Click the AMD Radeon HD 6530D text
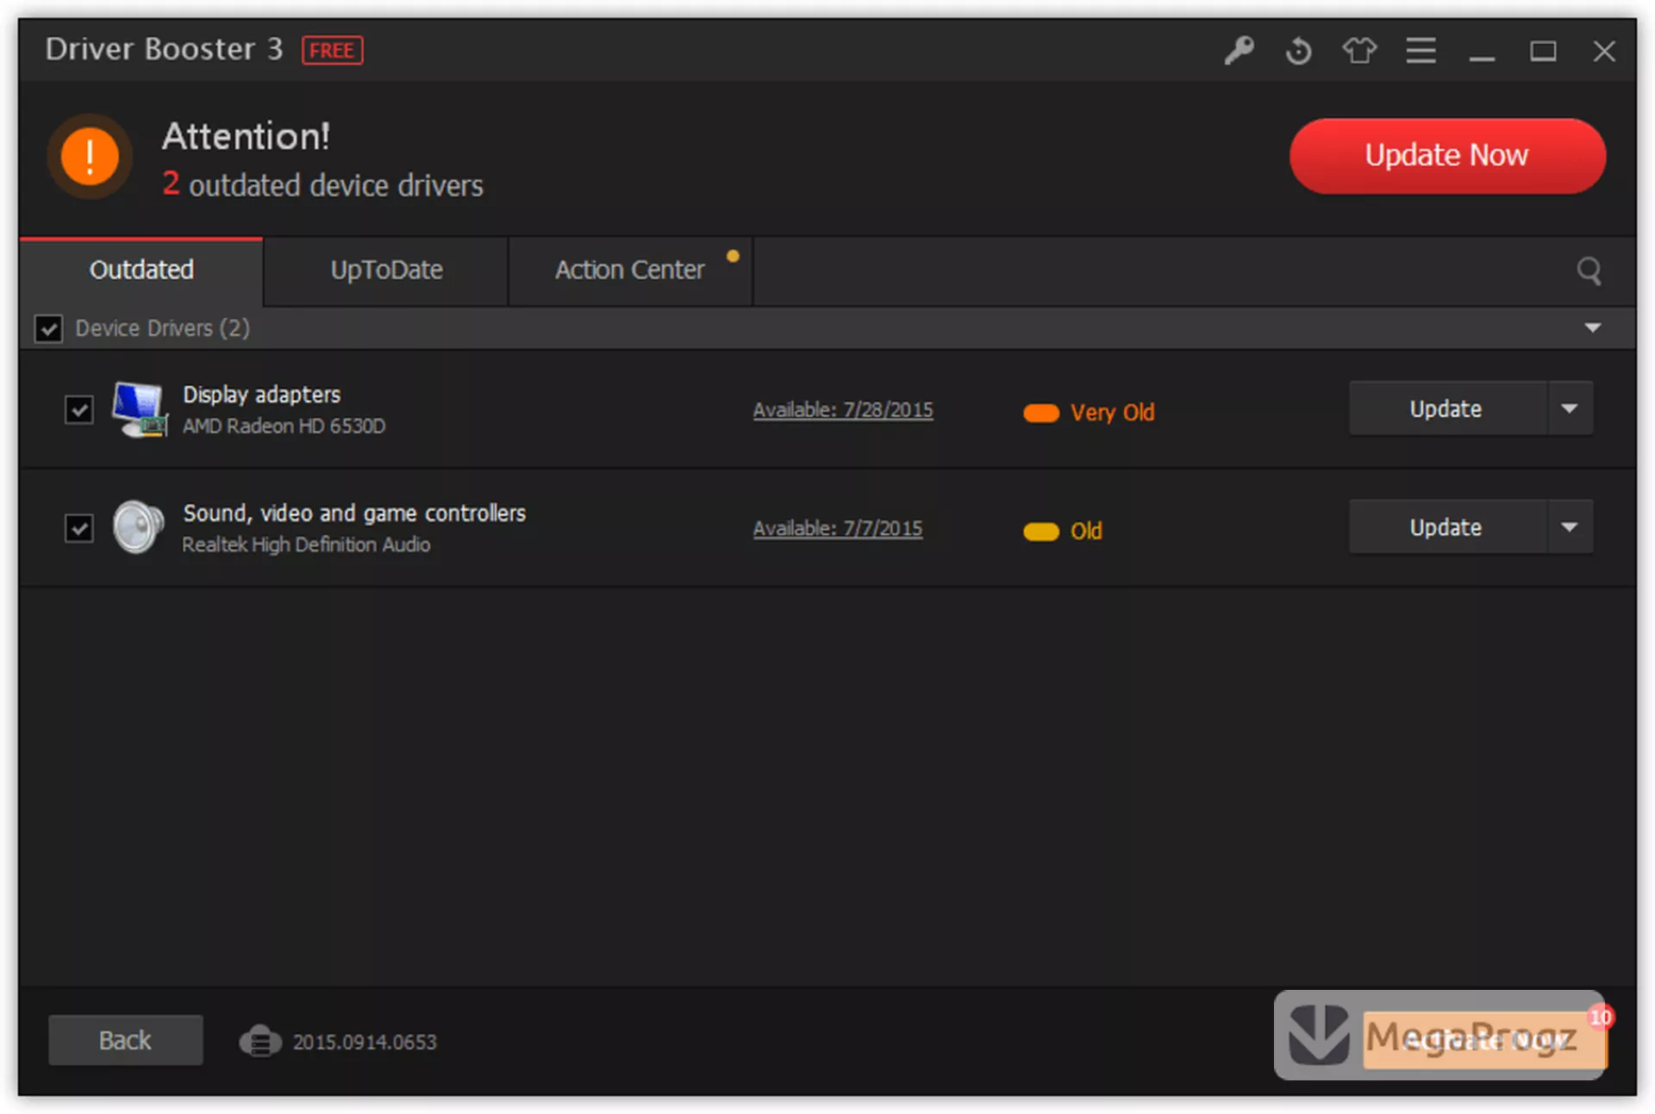Viewport: 1655px width, 1114px height. point(284,426)
